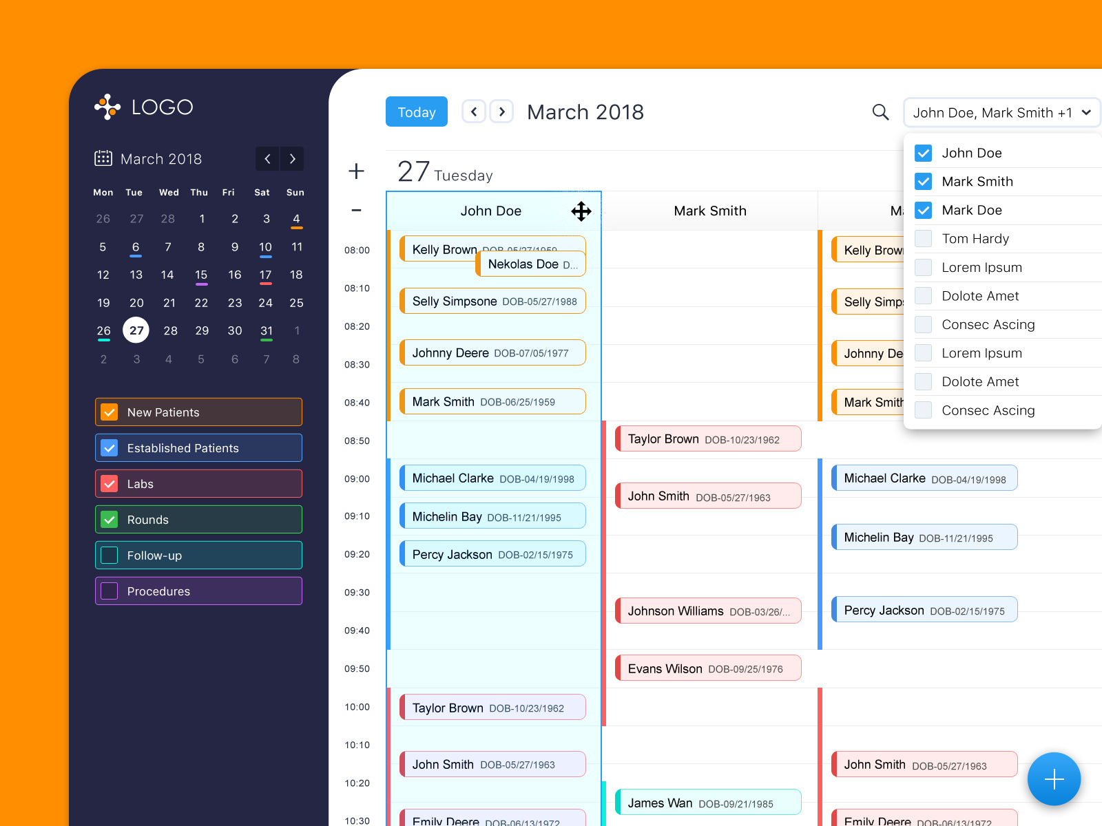
Task: Click the minus zoom-out icon below the plus
Action: [357, 211]
